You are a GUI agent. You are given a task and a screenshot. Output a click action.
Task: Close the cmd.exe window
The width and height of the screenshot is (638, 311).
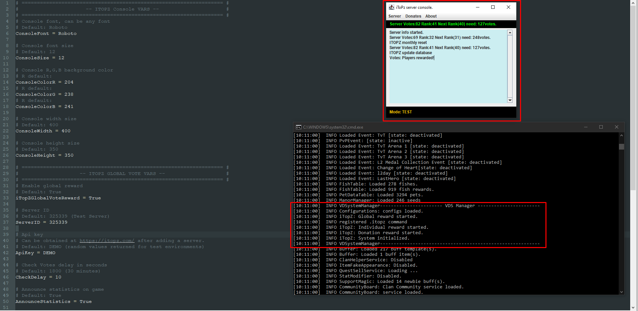pyautogui.click(x=617, y=127)
